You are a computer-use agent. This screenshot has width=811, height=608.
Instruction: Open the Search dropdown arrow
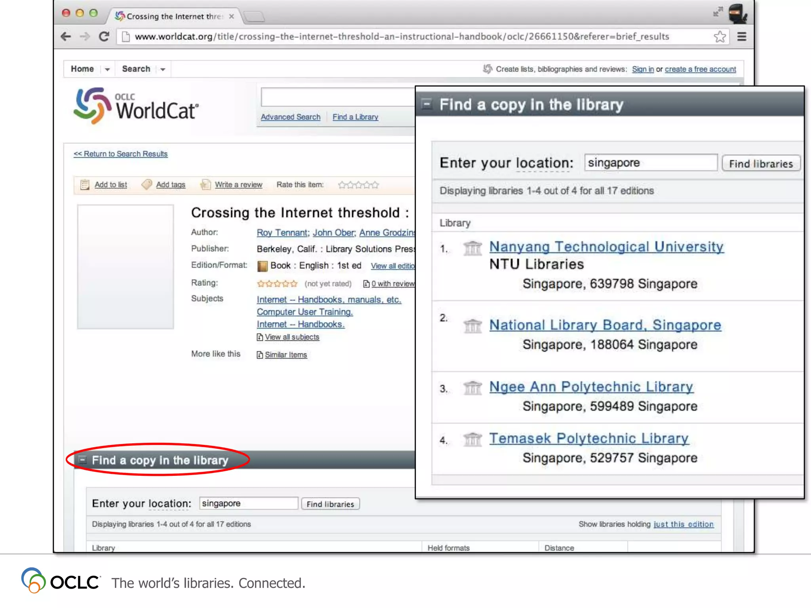click(x=162, y=70)
